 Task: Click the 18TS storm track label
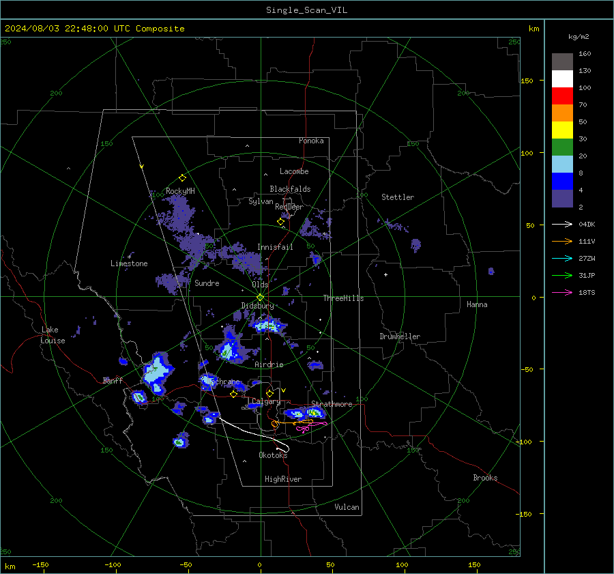(x=587, y=293)
